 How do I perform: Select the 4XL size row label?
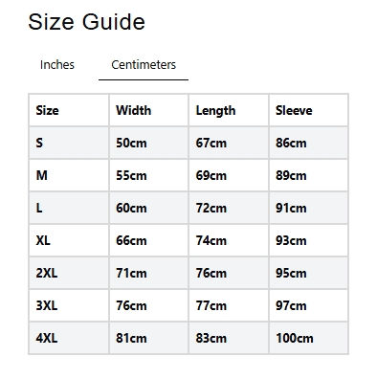coord(47,338)
